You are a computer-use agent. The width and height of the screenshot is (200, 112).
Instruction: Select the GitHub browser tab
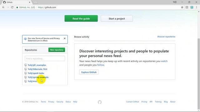(x=17, y=2)
